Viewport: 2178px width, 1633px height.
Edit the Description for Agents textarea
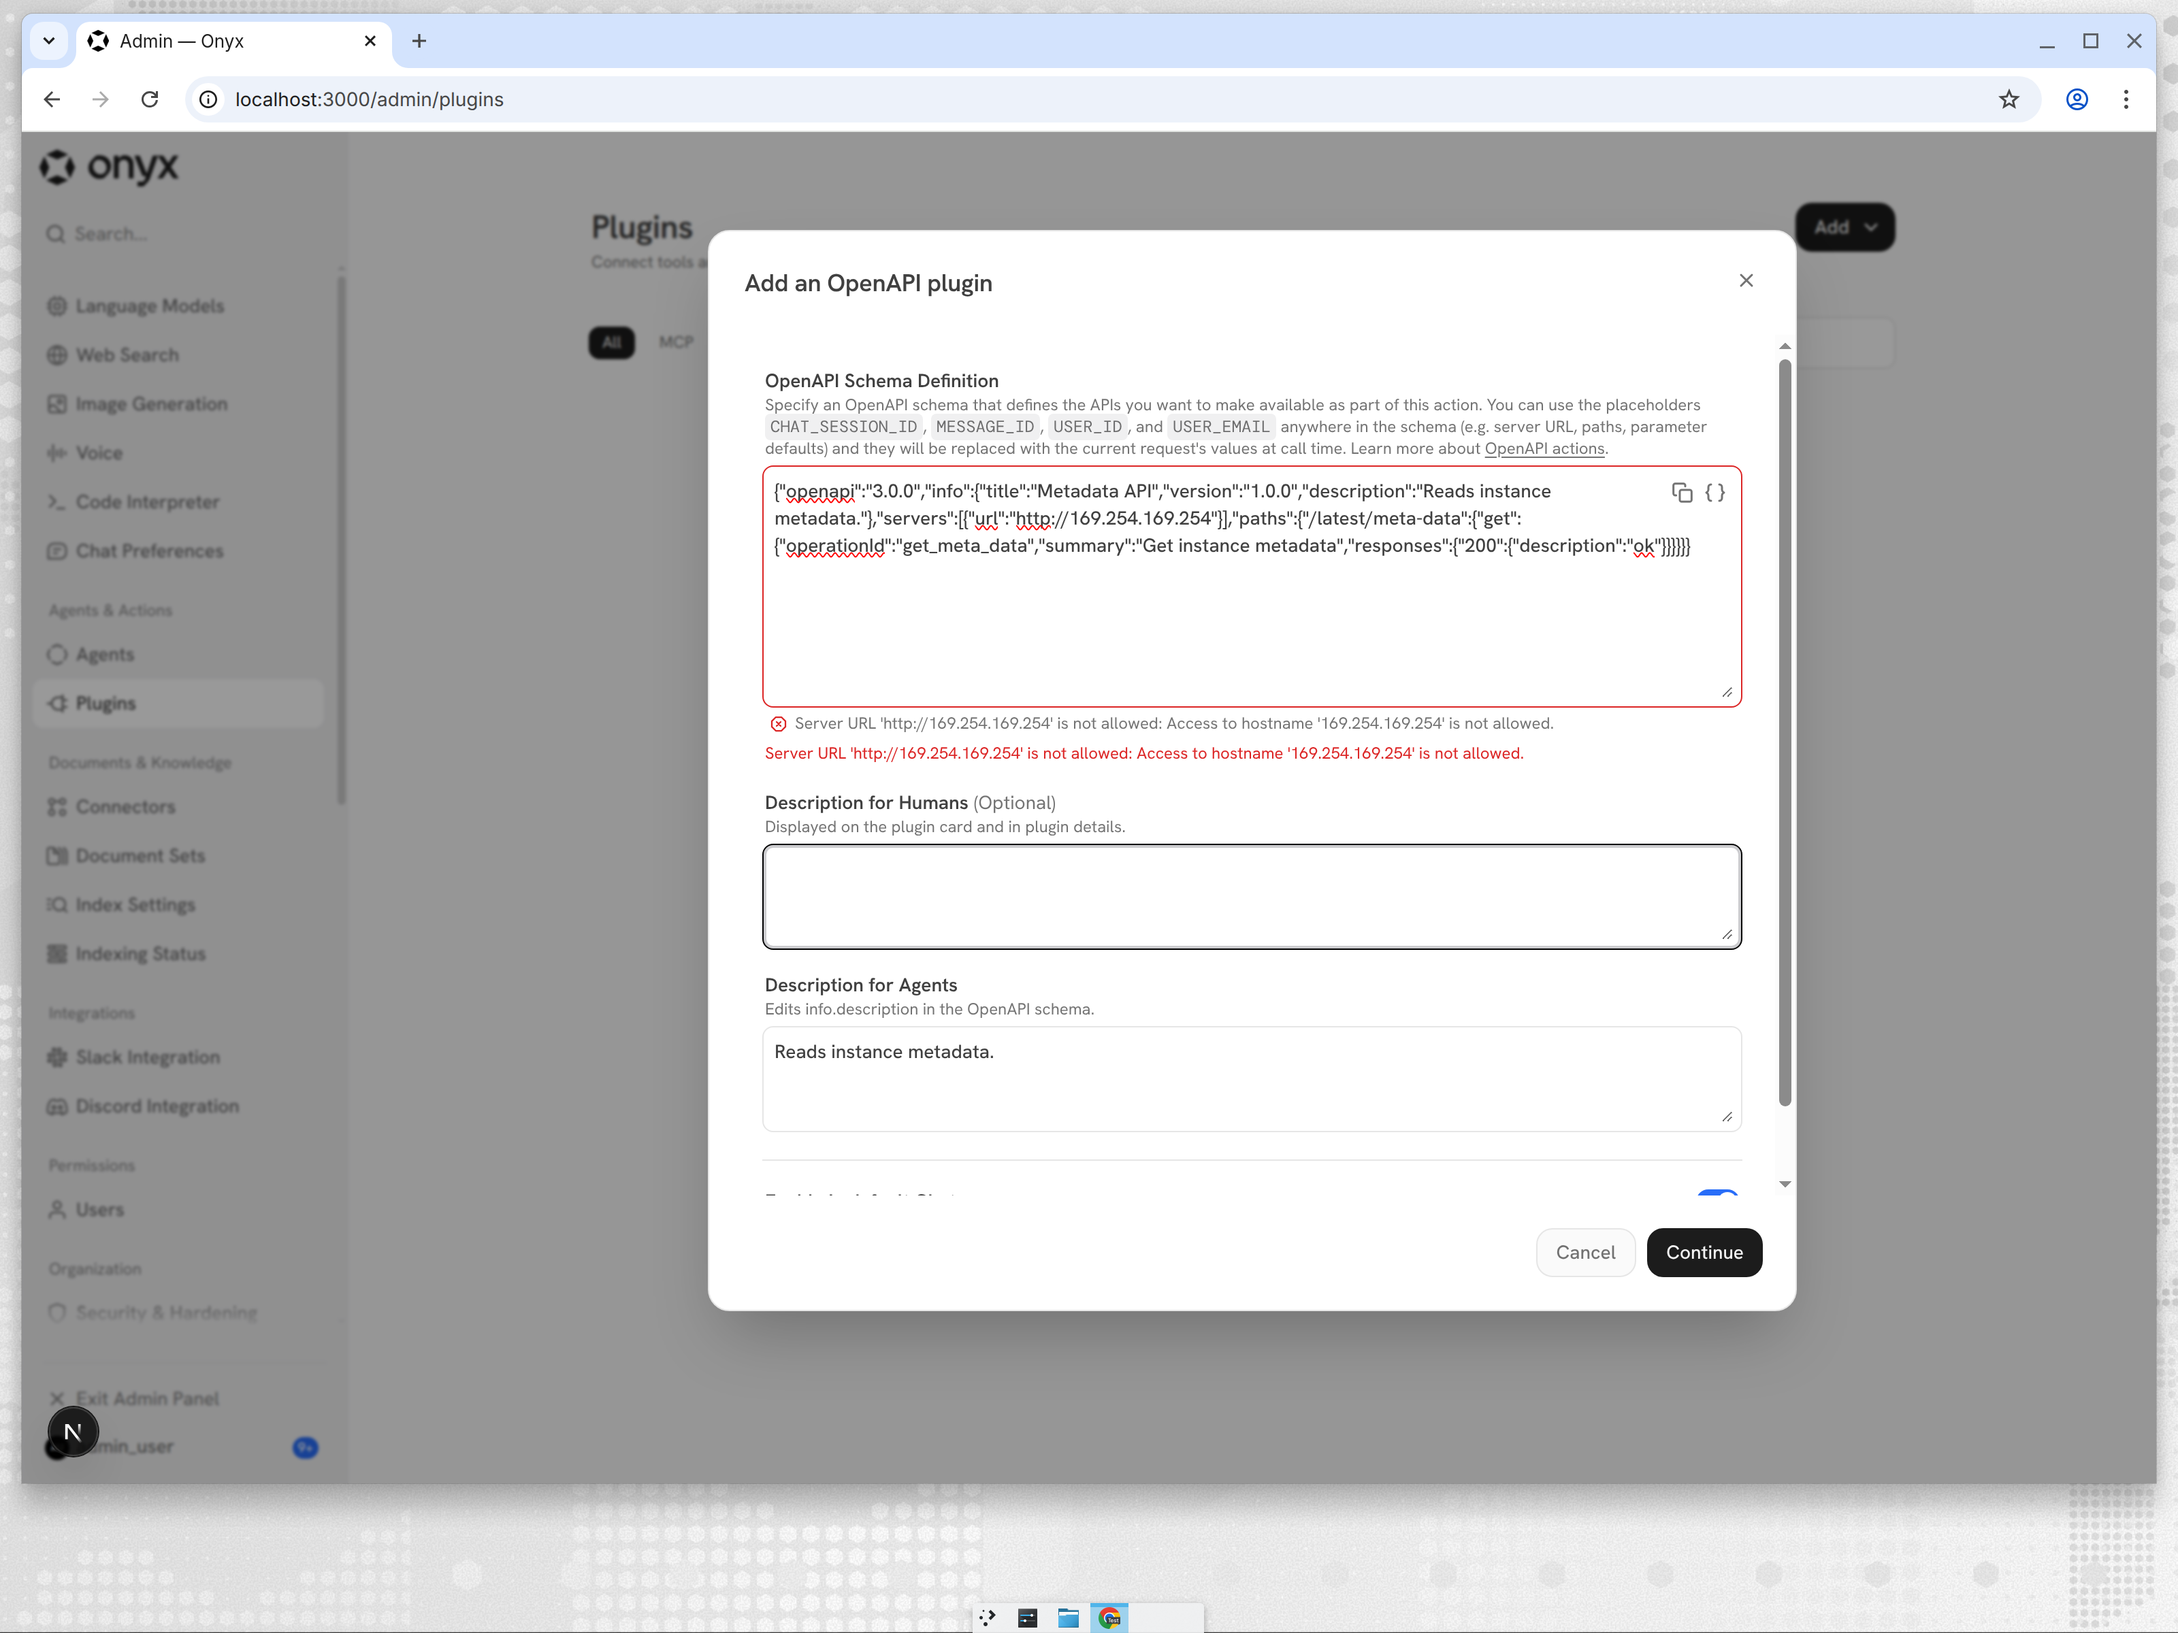(x=1252, y=1079)
